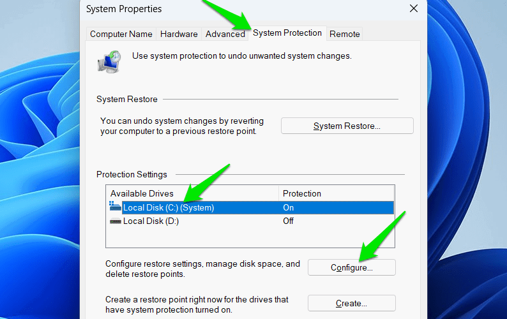The width and height of the screenshot is (507, 319).
Task: Click the Off protection status for D drive
Action: pos(289,221)
